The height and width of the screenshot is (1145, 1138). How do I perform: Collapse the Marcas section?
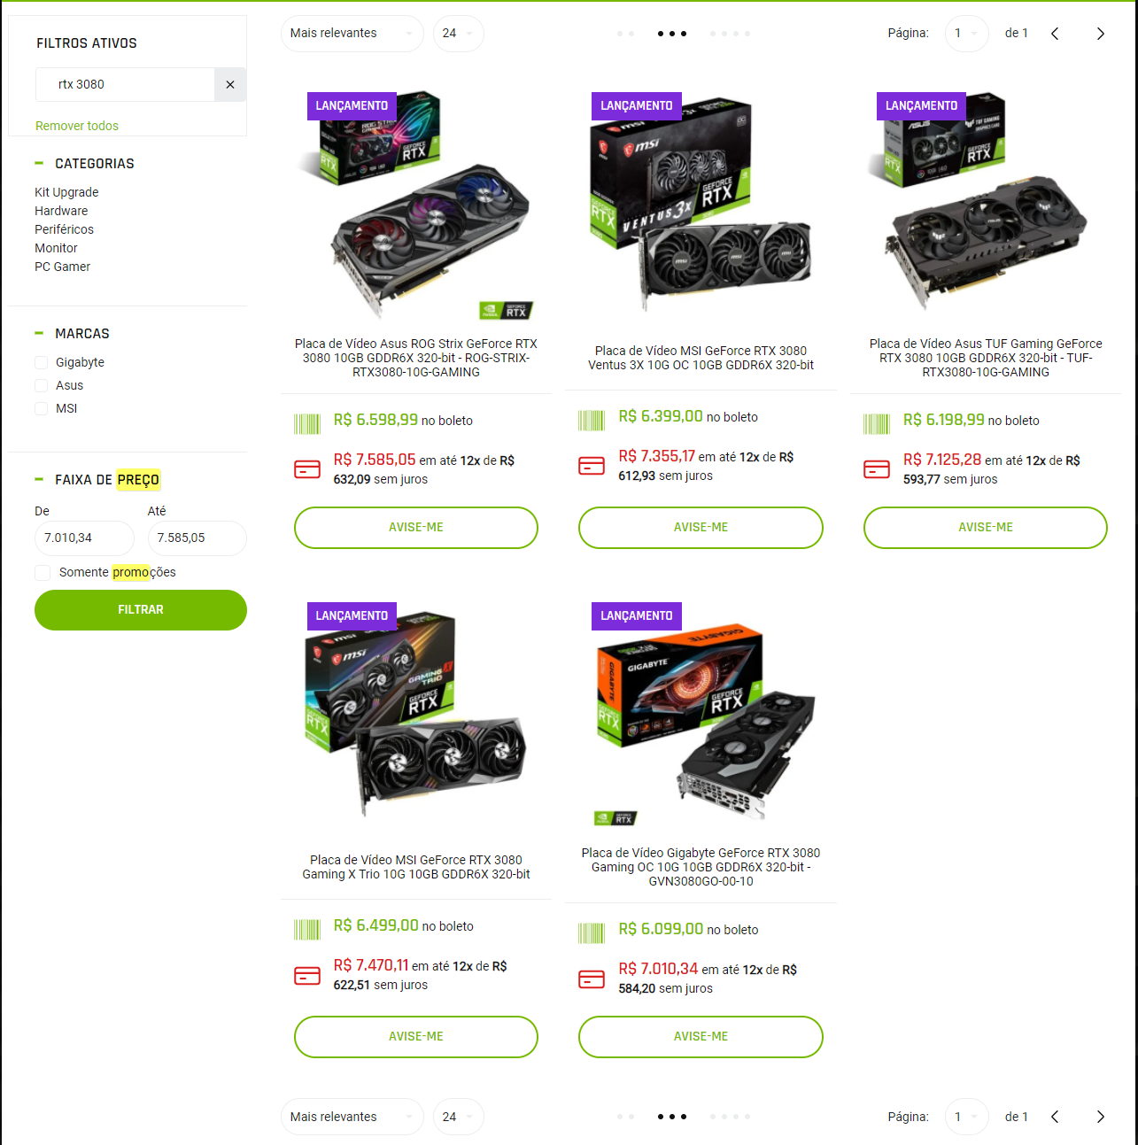coord(39,333)
